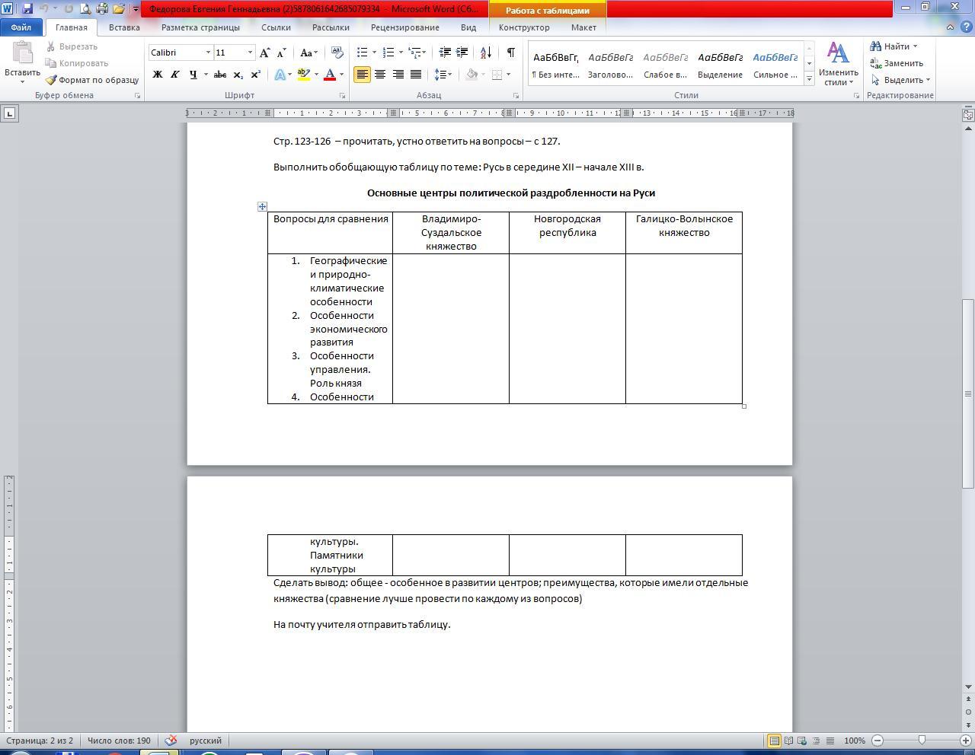This screenshot has height=755, width=975.
Task: Zoom in with the plus button
Action: [967, 741]
